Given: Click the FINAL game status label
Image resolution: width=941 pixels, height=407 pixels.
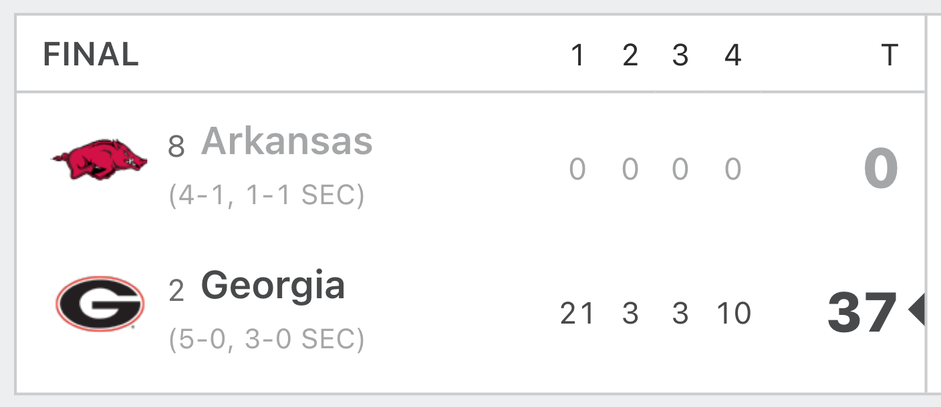Looking at the screenshot, I should pos(91,55).
